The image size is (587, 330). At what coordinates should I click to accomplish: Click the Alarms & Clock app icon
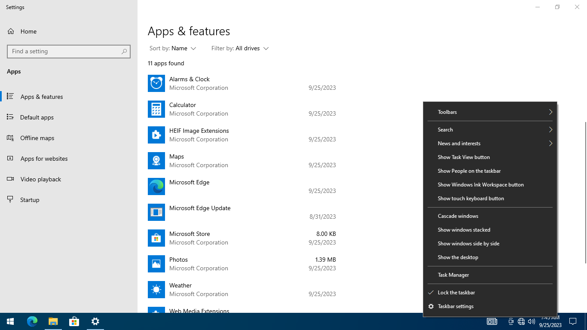click(156, 83)
